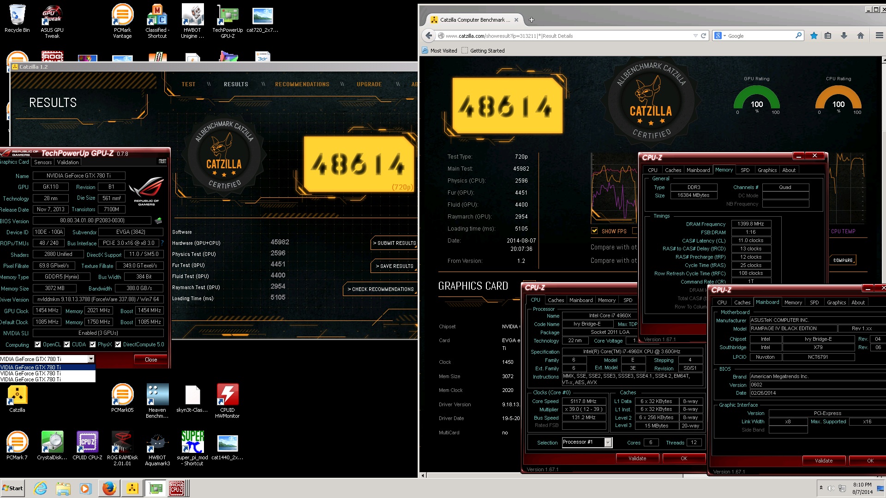The height and width of the screenshot is (498, 886).
Task: Open UPGRADE tab in Catzilla
Action: pos(369,84)
